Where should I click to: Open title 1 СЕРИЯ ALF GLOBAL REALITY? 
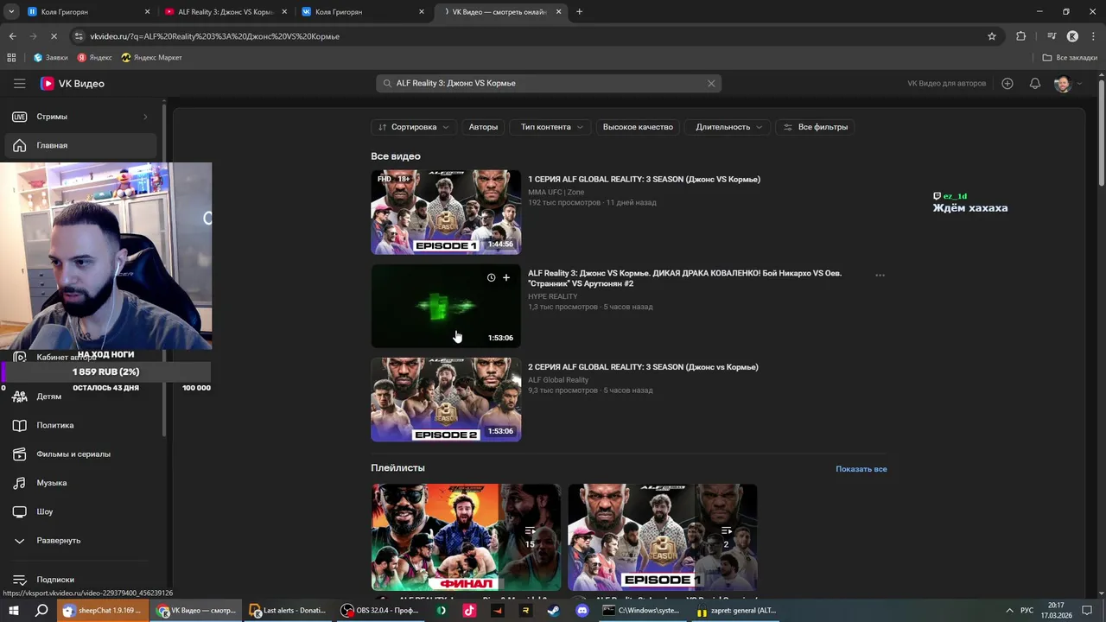[x=644, y=180]
